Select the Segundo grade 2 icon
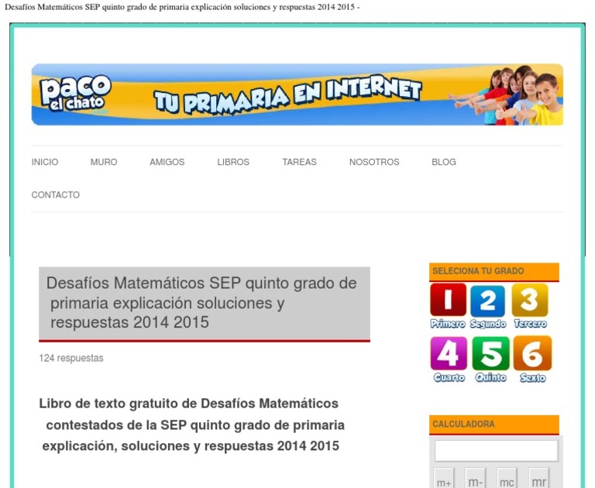The width and height of the screenshot is (595, 488). [488, 307]
